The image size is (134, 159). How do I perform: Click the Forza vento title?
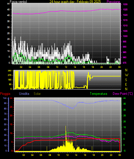pos(18,2)
